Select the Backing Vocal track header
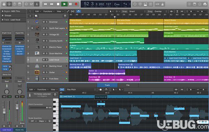The width and height of the screenshot is (209, 132). 48,66
